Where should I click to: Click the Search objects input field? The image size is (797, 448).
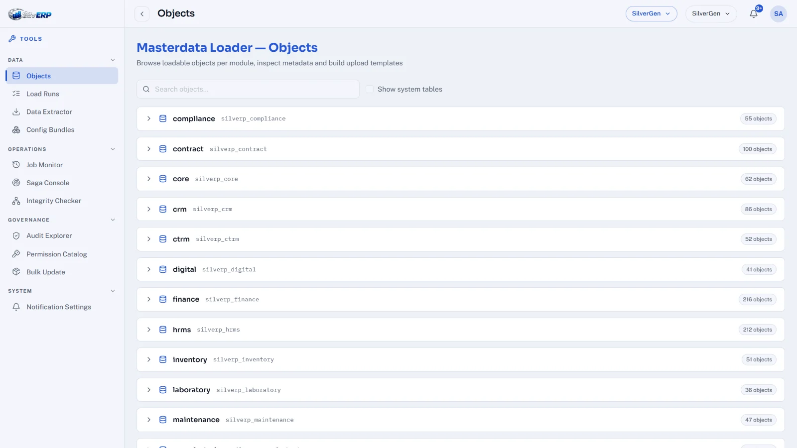coord(248,89)
